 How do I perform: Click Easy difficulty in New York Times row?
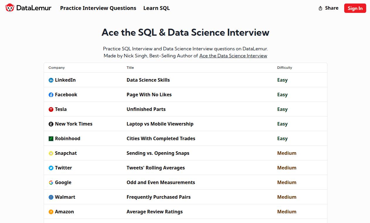282,124
